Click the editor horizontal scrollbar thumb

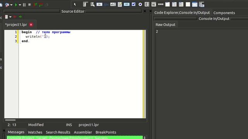pyautogui.click(x=10, y=120)
